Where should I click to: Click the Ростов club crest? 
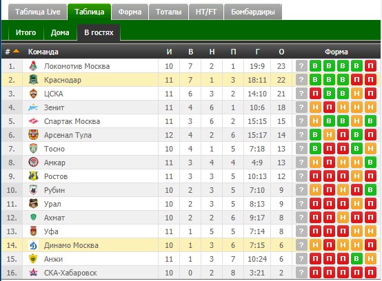click(33, 176)
